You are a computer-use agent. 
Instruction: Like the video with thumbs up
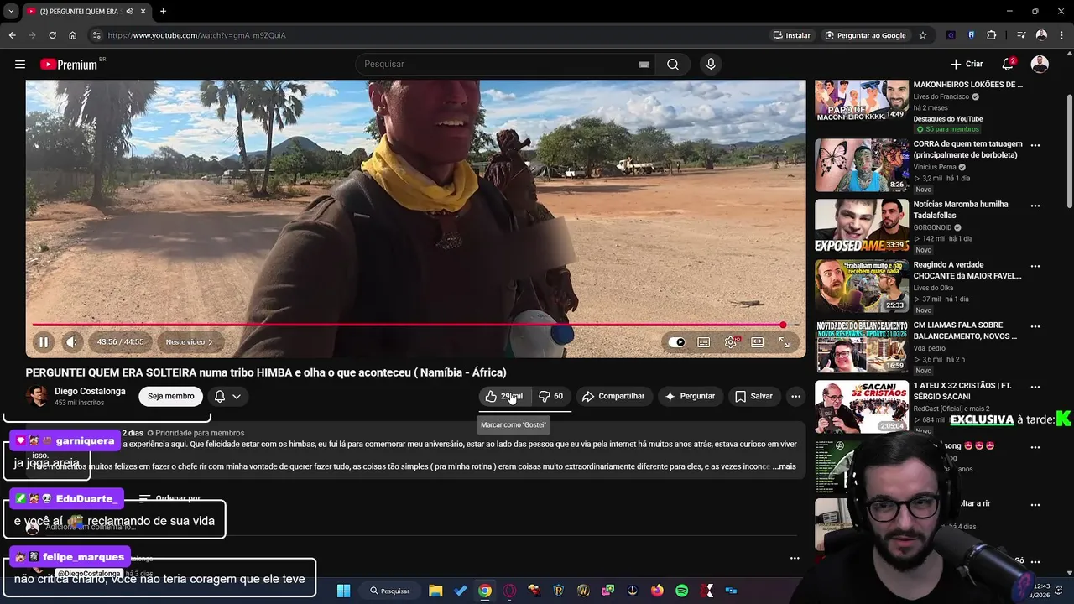503,396
